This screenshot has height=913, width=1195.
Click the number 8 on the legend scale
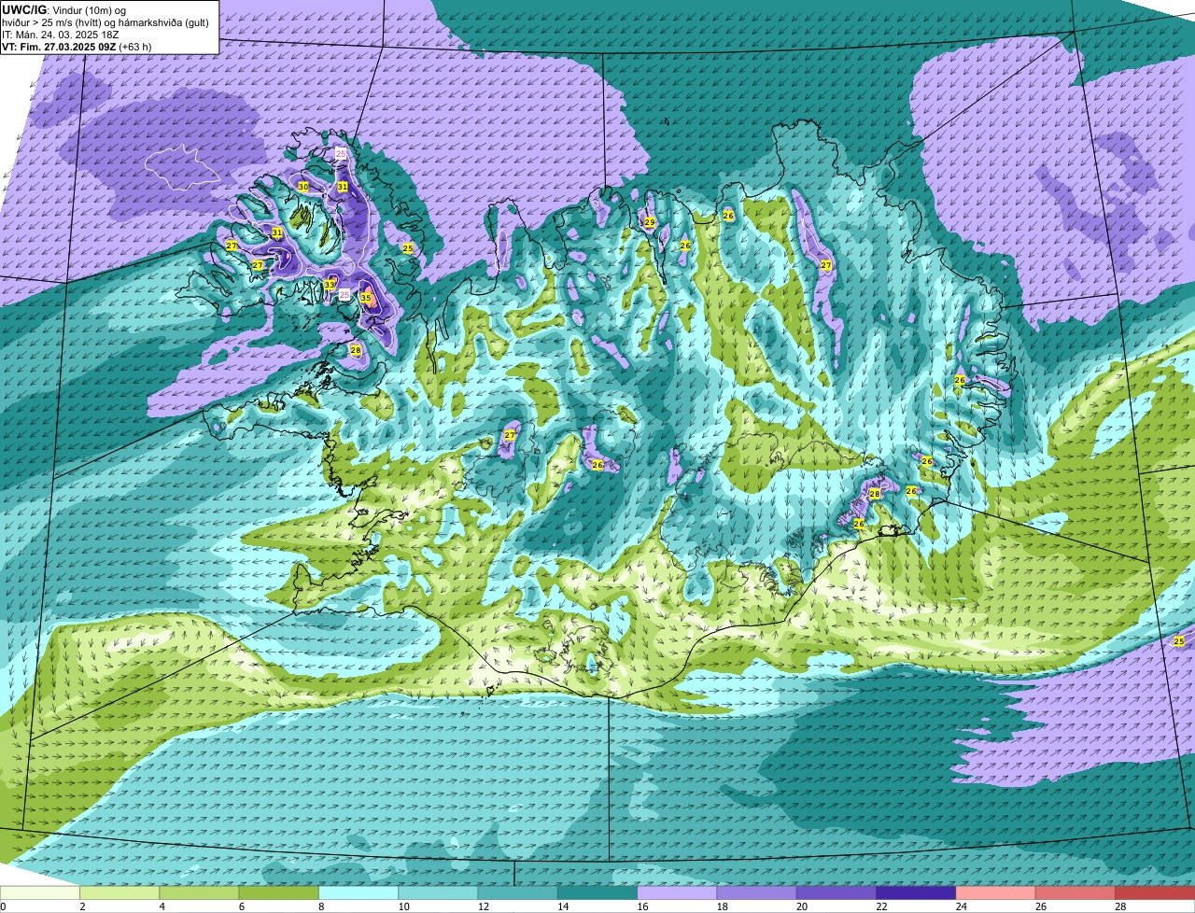[x=321, y=906]
